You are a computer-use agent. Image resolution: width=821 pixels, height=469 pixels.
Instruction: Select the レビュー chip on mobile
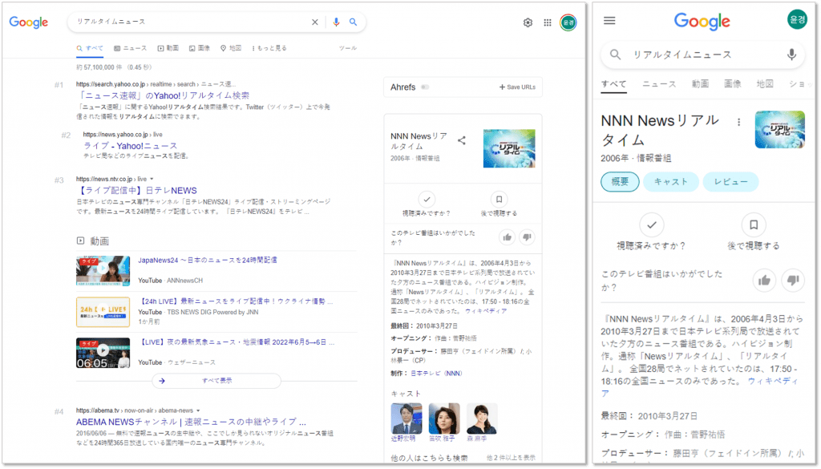coord(730,182)
